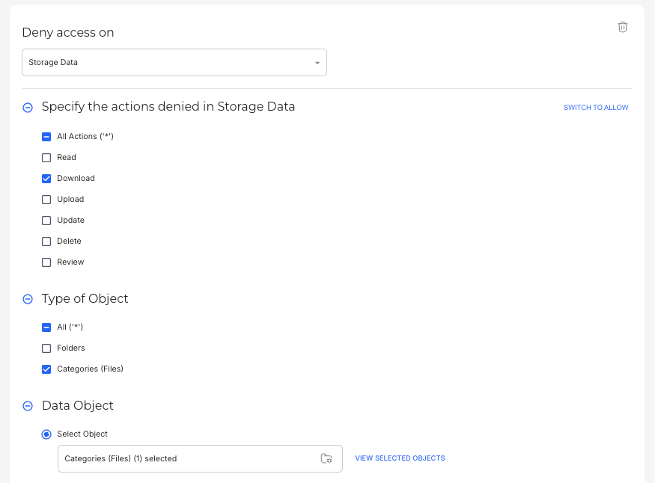The image size is (655, 483).
Task: Check the Update action checkbox
Action: pyautogui.click(x=46, y=221)
